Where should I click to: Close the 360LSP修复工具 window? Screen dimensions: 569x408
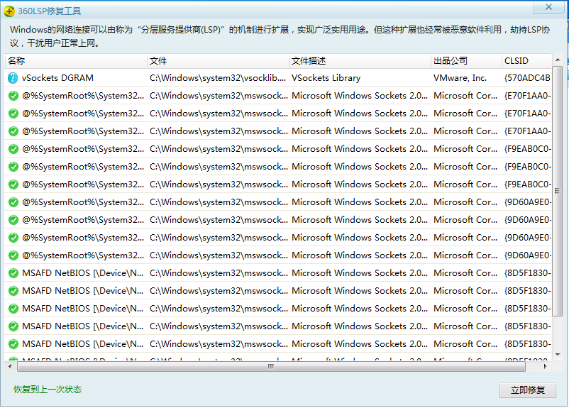548,7
